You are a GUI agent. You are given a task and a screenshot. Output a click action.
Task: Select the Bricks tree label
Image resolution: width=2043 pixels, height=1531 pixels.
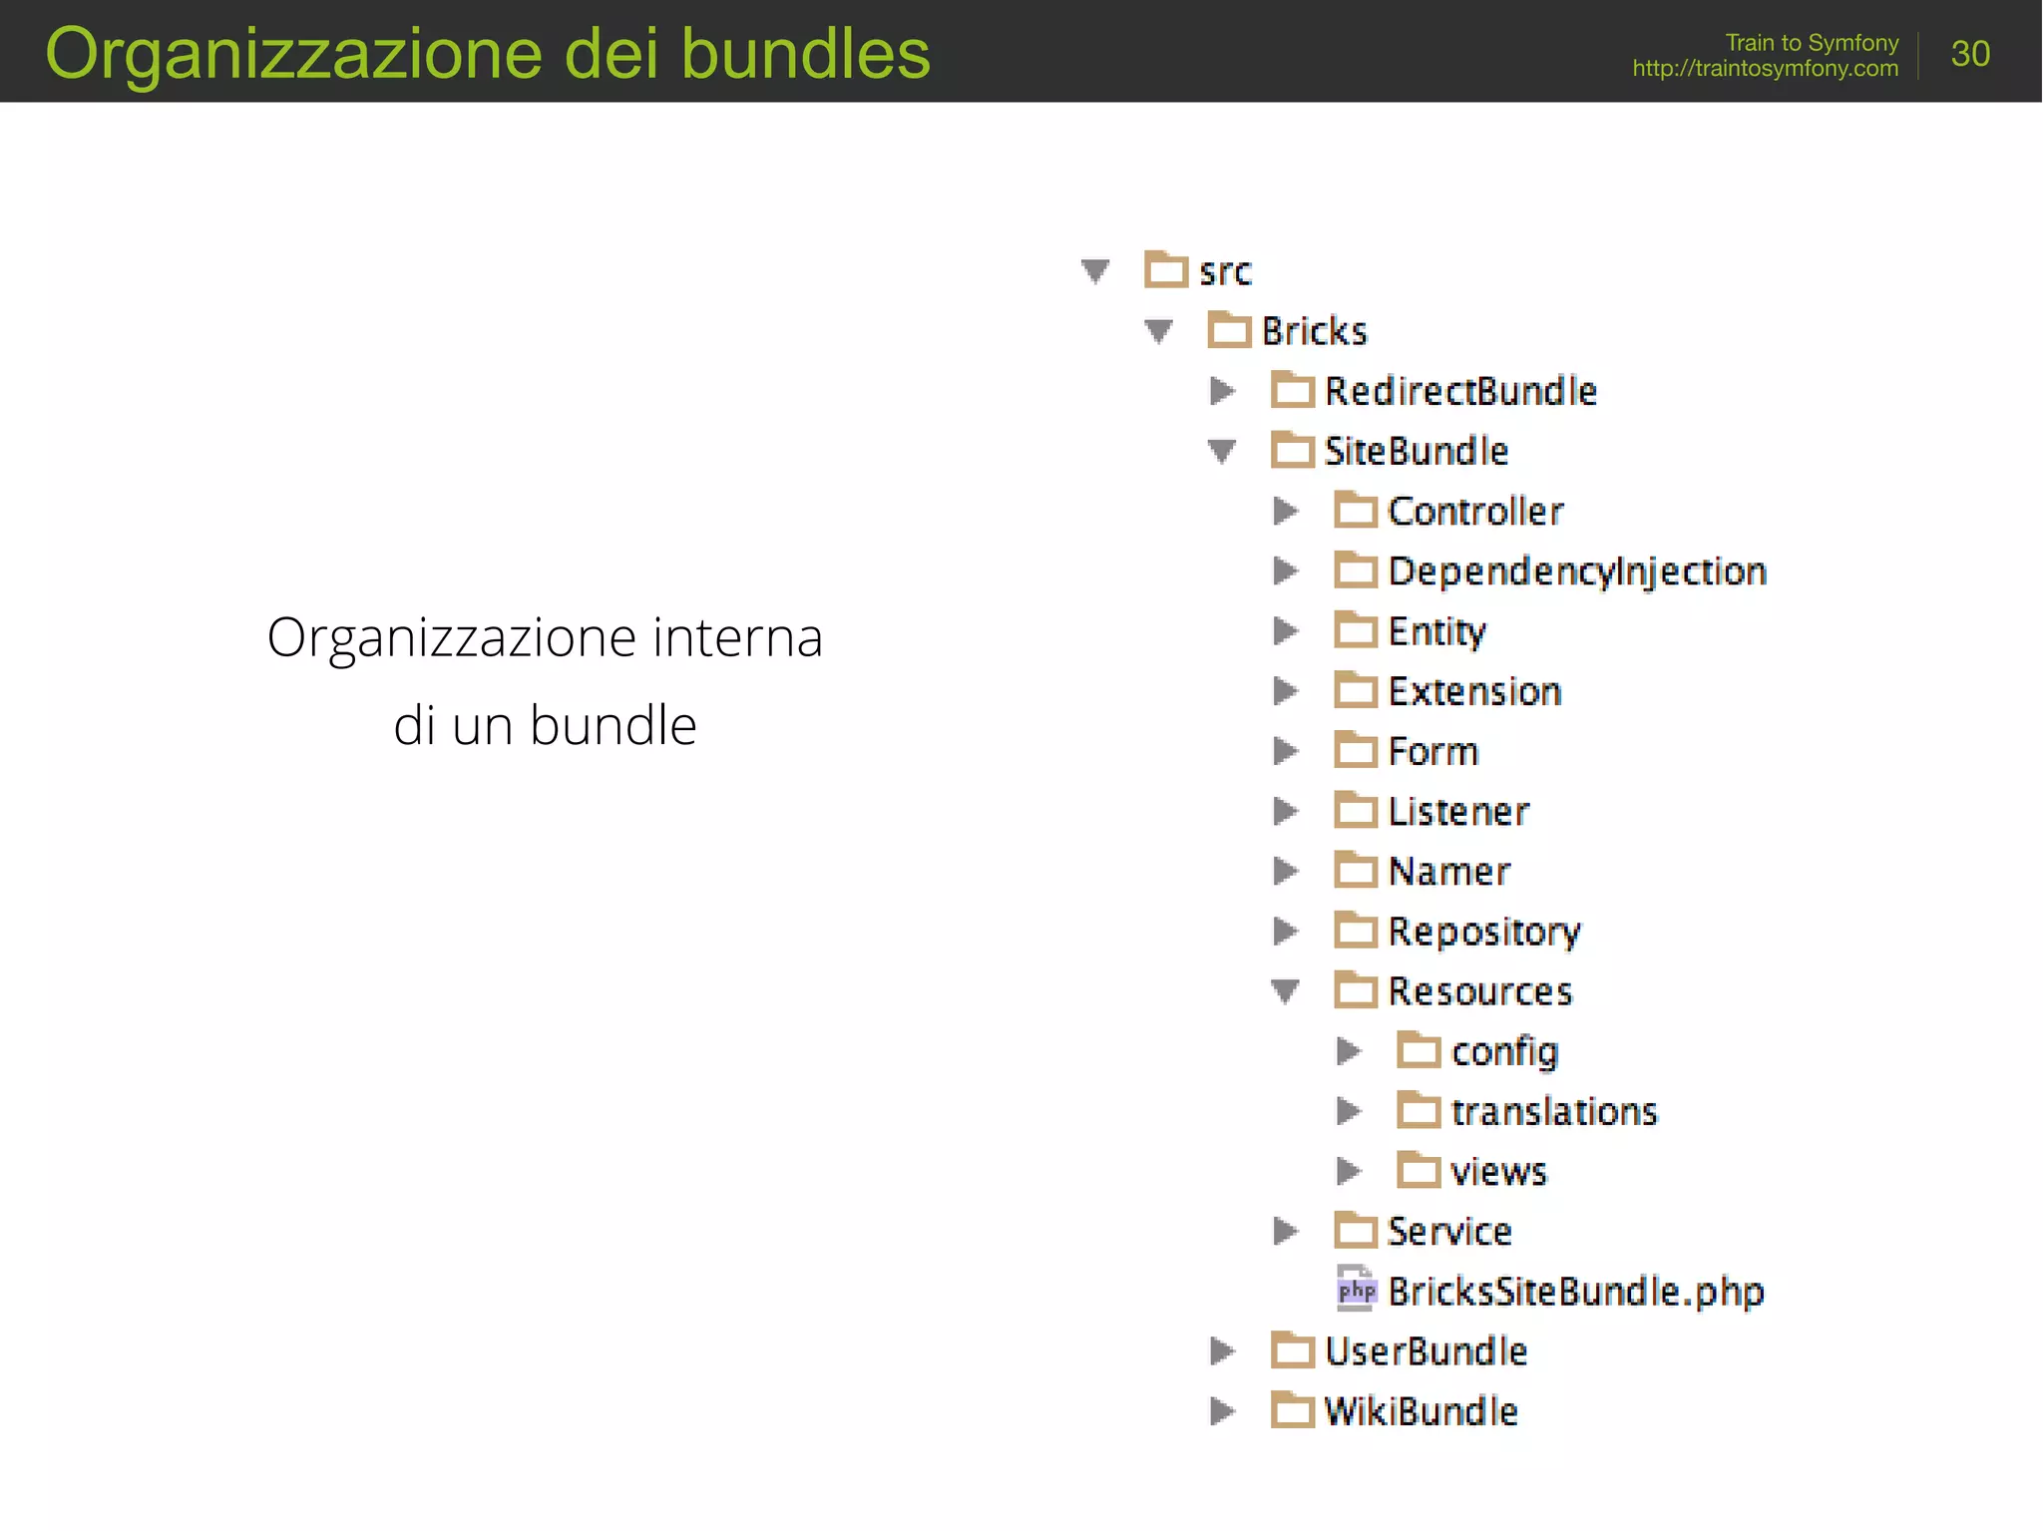coord(1314,331)
